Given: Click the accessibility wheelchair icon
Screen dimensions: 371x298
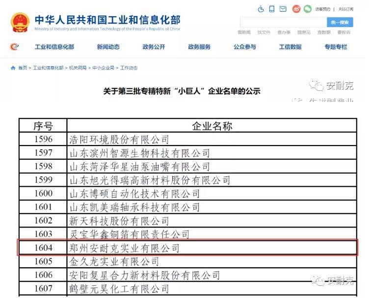Looking at the screenshot, I should [x=261, y=9].
